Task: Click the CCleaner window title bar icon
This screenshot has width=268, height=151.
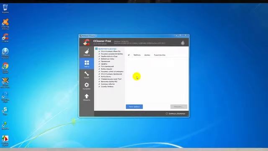Action: point(80,36)
